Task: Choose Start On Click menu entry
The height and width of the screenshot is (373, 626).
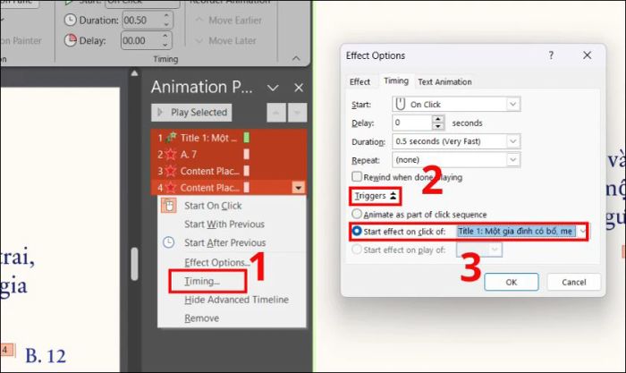Action: 213,206
